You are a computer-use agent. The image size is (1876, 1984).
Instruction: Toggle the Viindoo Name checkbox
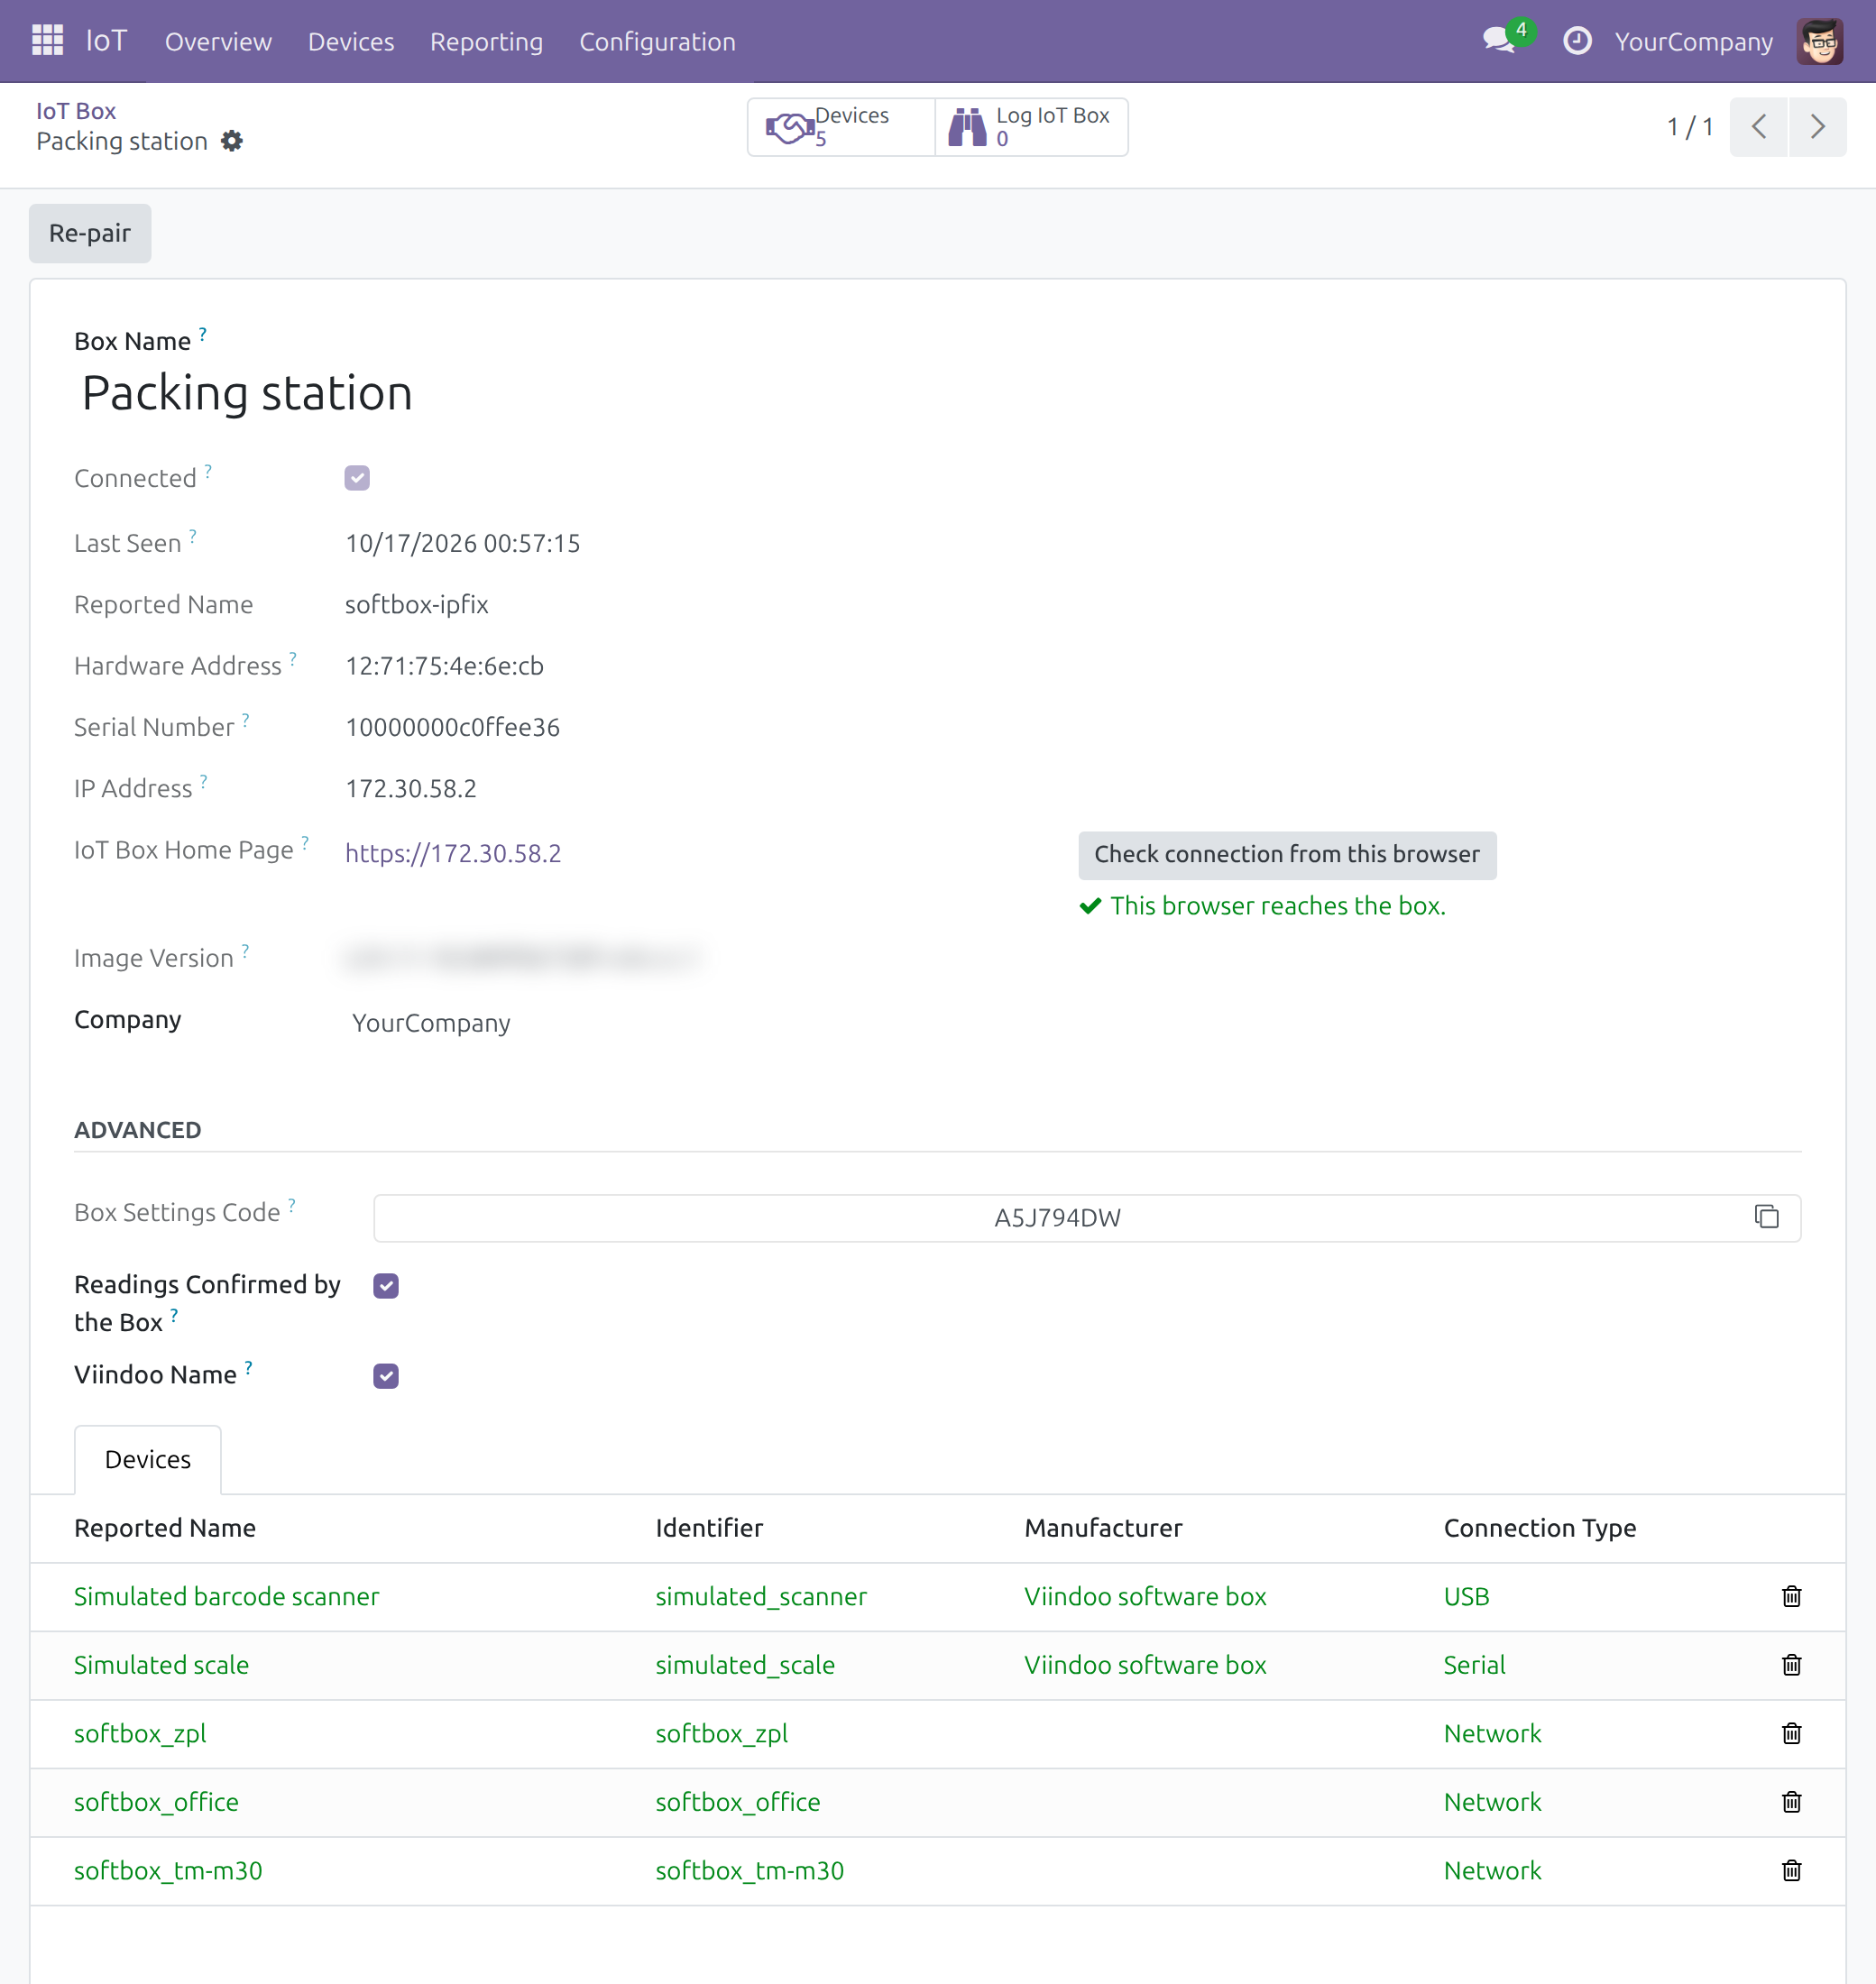point(386,1376)
